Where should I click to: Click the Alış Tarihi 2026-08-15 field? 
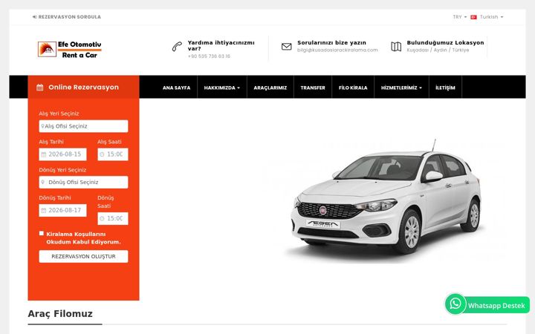click(62, 154)
